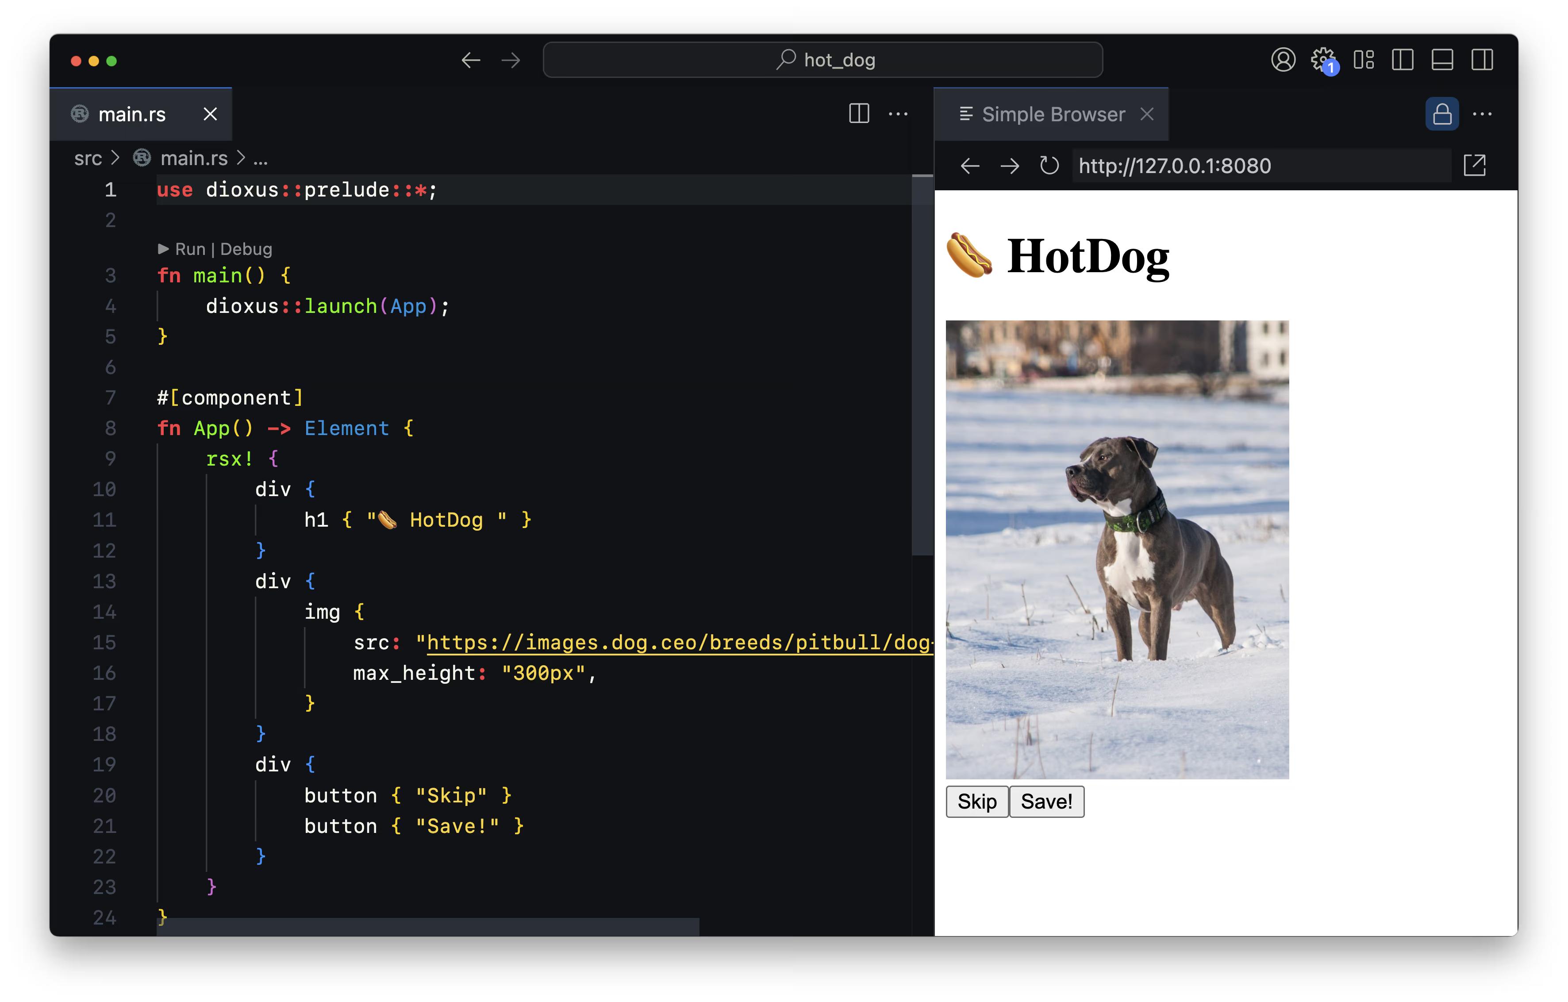1568x1002 pixels.
Task: Toggle the secondary side bar
Action: 1482,60
